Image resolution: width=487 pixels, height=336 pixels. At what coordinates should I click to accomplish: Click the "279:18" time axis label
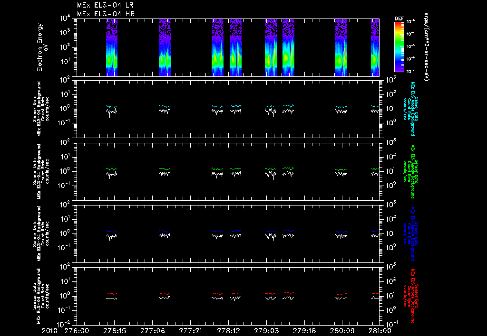[x=304, y=331]
